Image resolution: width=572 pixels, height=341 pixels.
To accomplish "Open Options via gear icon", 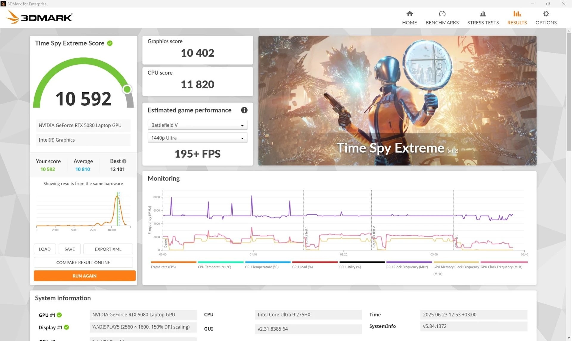I will point(546,14).
